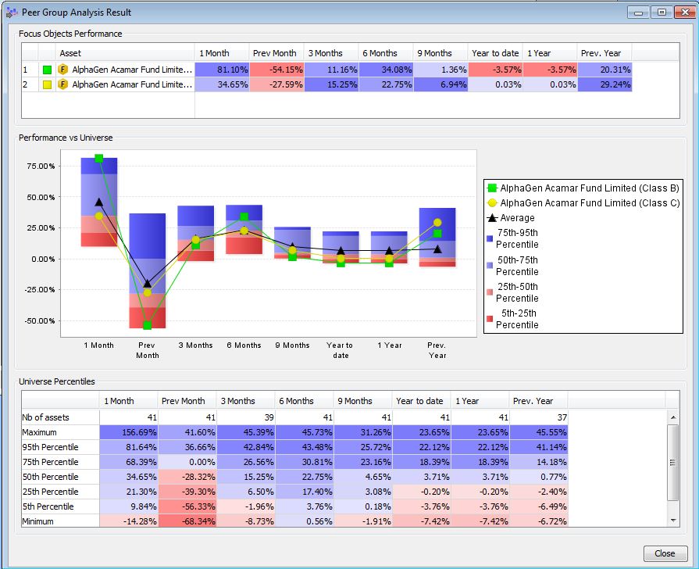The image size is (699, 569).
Task: Click the 6 Months header in Focus Objects Performance
Action: point(386,53)
